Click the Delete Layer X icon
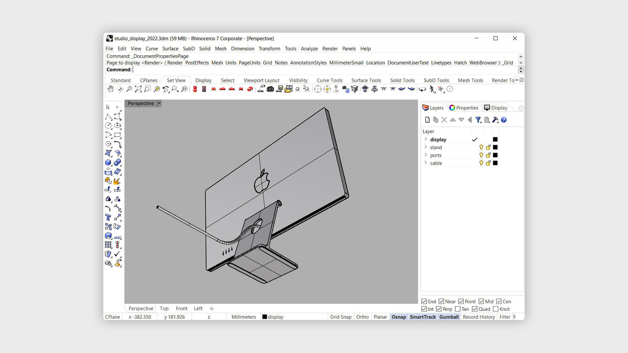The height and width of the screenshot is (353, 628). click(x=444, y=120)
